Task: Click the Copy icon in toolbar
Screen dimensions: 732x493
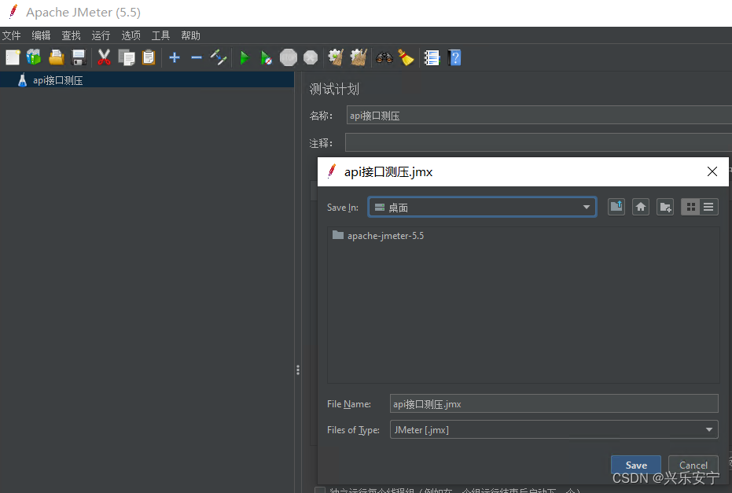Action: tap(126, 57)
